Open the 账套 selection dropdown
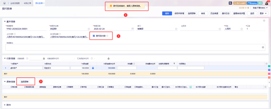 click(x=260, y=8)
